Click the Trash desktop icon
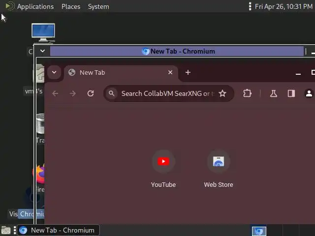The image size is (315, 236). 40,123
